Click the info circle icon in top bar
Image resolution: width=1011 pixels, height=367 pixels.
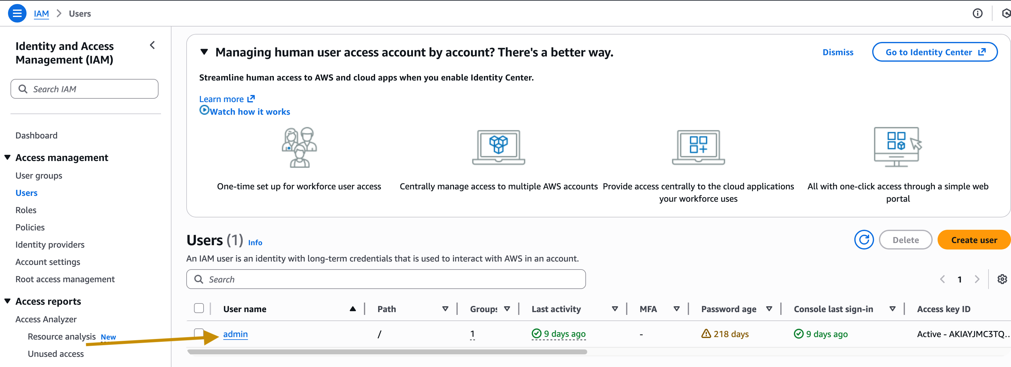click(977, 13)
